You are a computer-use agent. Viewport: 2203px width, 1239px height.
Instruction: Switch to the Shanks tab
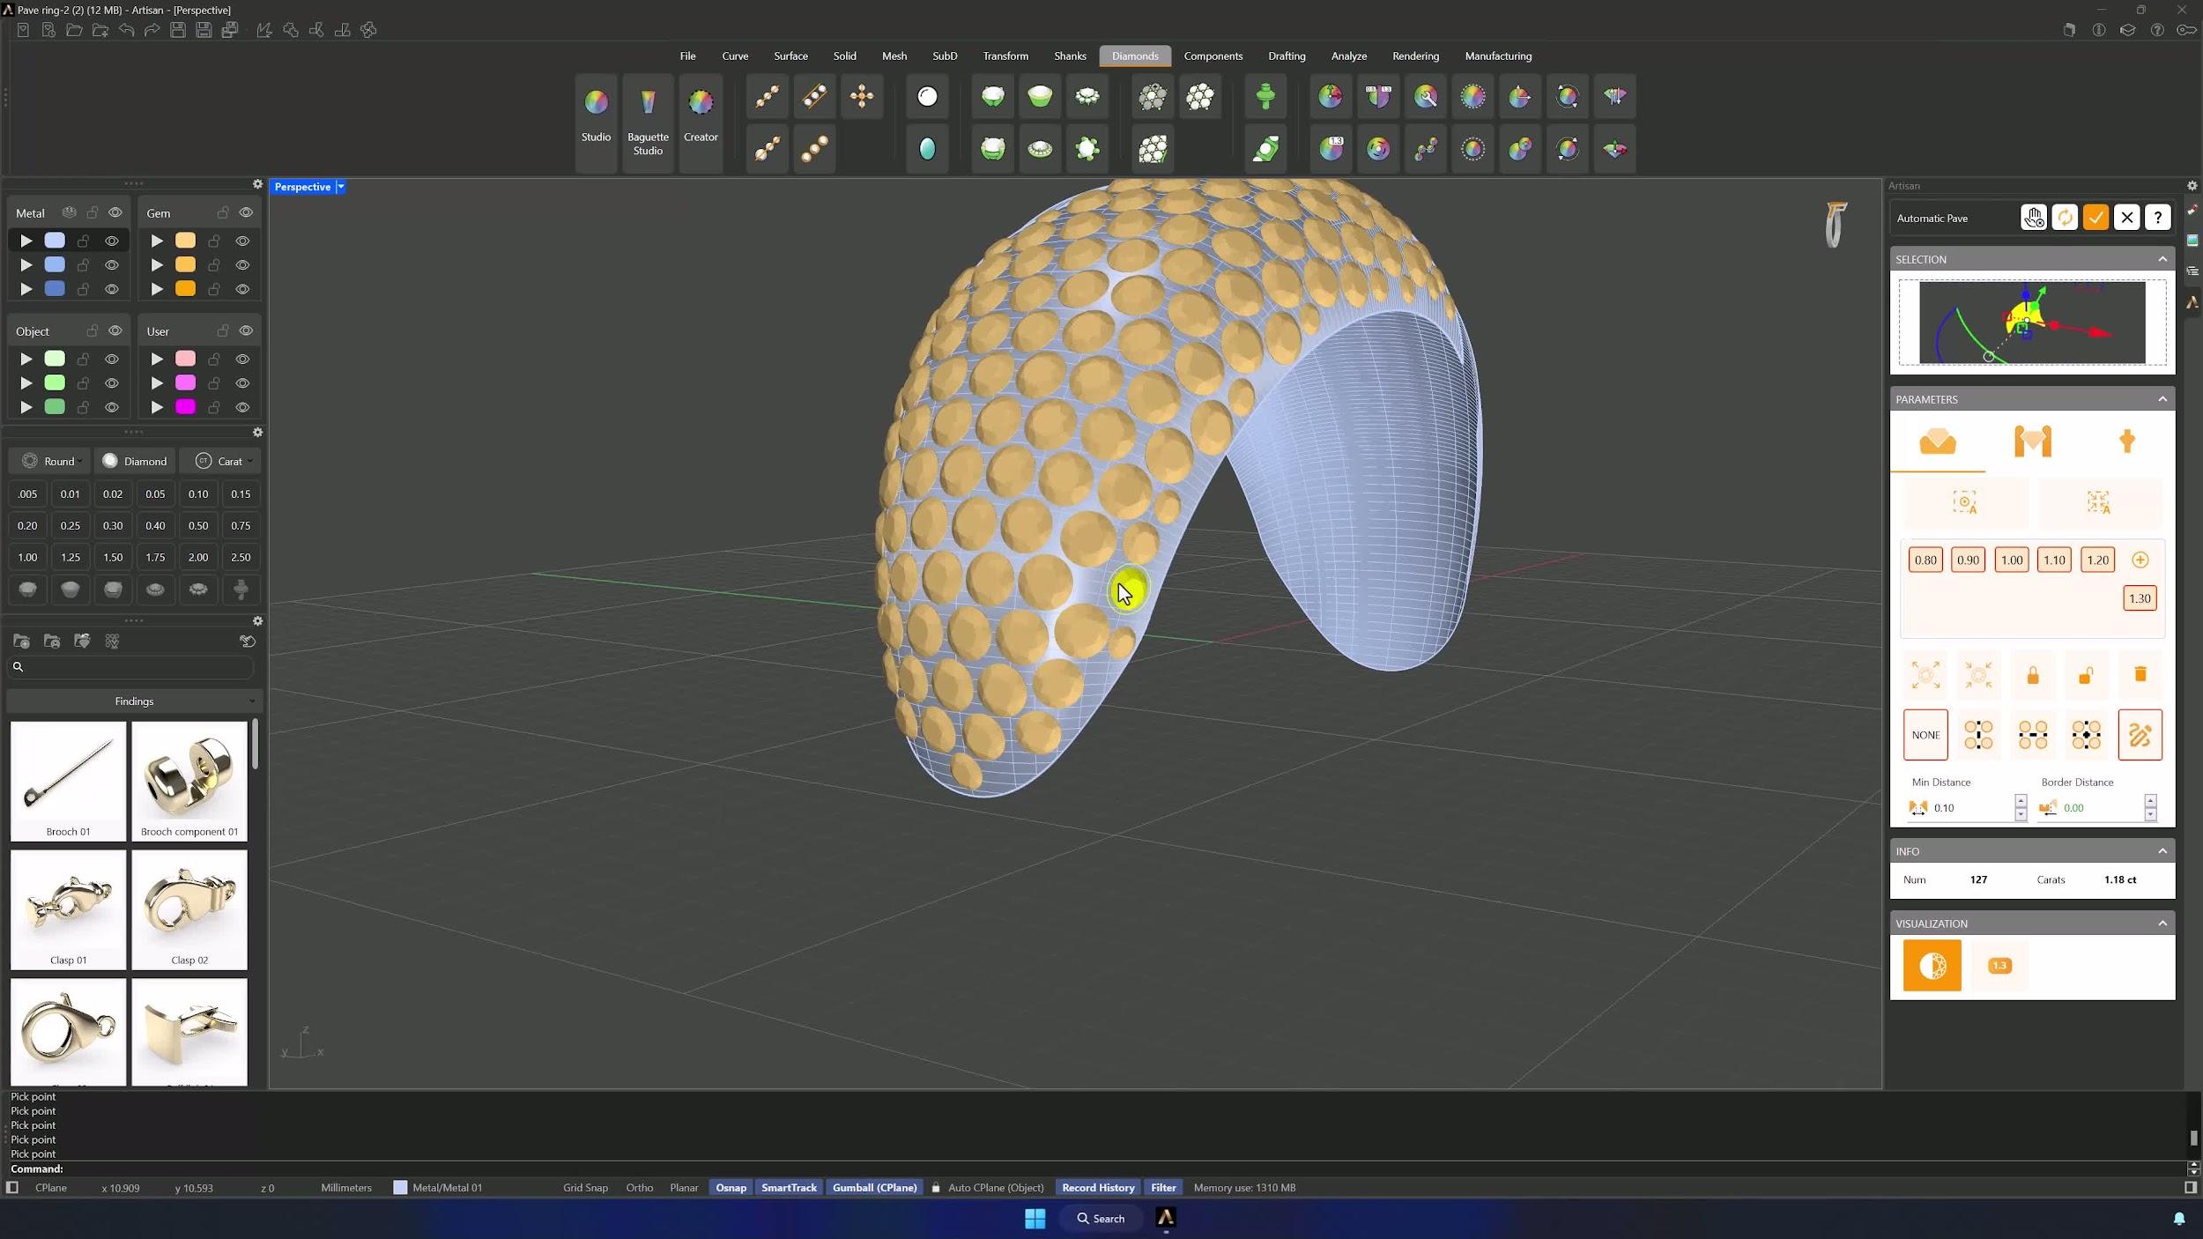click(x=1070, y=56)
